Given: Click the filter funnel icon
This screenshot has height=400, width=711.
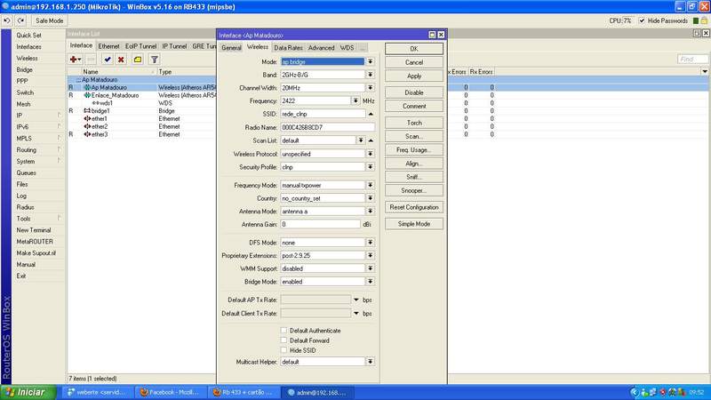Looking at the screenshot, I should pos(154,60).
